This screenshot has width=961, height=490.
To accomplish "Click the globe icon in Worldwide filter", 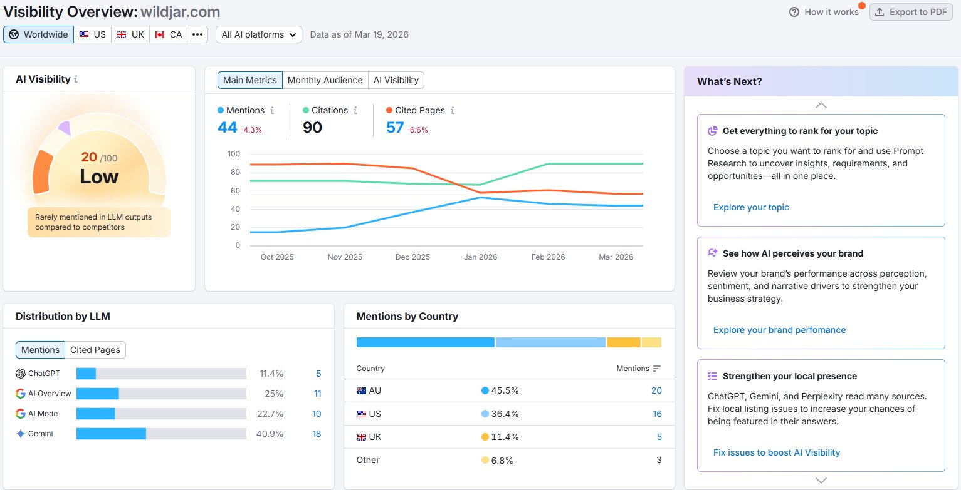I will click(14, 34).
